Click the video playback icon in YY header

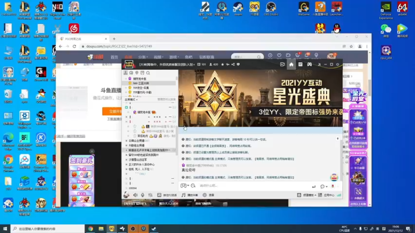pos(282,64)
